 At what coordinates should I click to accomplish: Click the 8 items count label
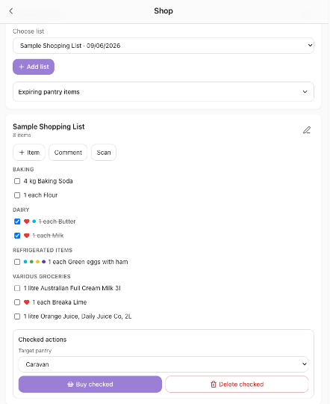pos(22,135)
